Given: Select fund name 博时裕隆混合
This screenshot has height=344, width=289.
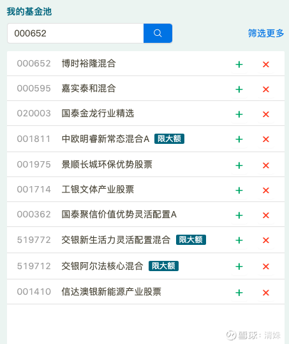Looking at the screenshot, I should (89, 63).
